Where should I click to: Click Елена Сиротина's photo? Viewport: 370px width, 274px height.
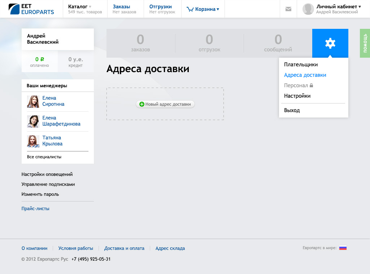33,101
